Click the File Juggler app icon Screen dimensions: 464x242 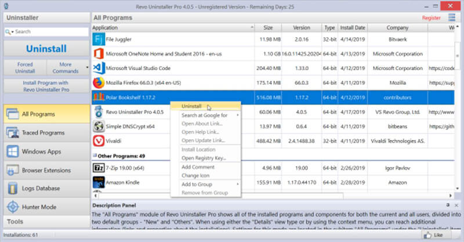click(99, 39)
